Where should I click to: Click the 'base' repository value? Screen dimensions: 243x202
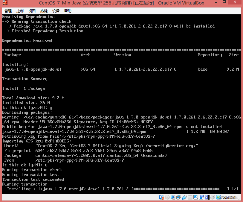[x=203, y=69]
